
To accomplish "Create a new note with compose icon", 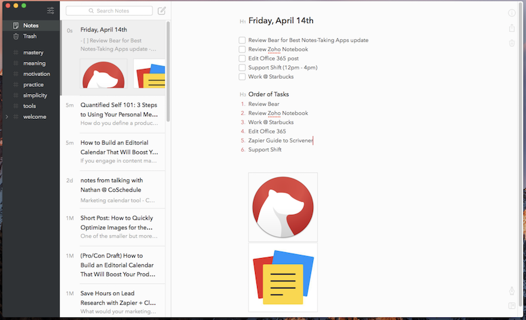I will click(x=162, y=11).
